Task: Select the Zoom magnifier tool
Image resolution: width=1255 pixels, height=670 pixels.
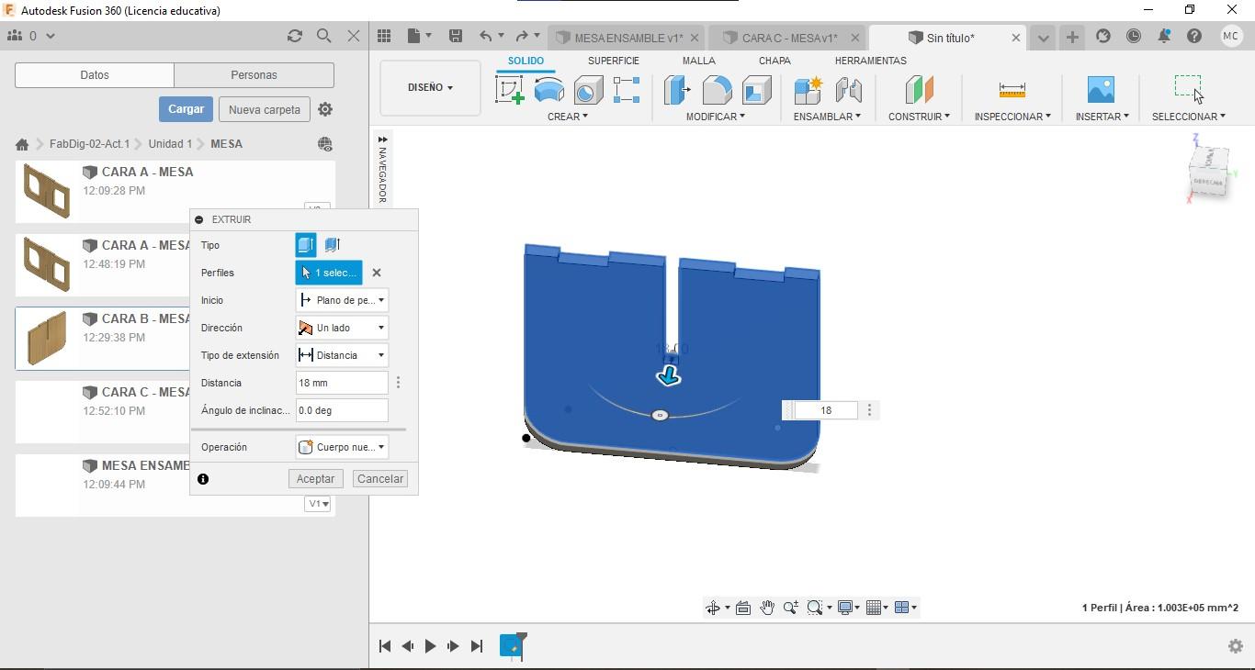Action: pos(790,608)
